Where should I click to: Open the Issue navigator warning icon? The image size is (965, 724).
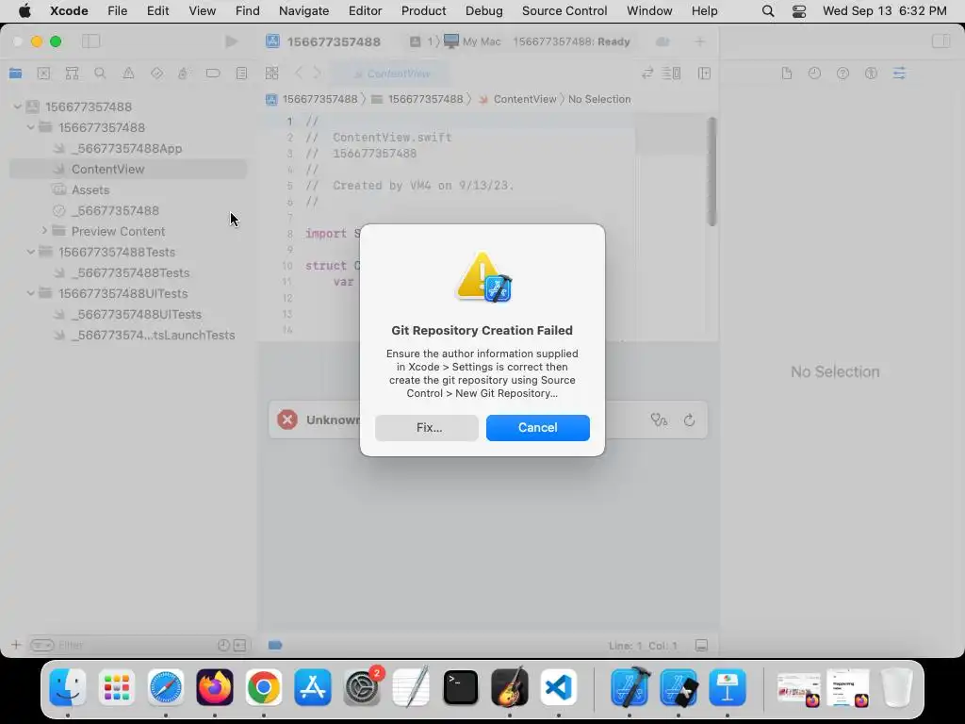(128, 74)
